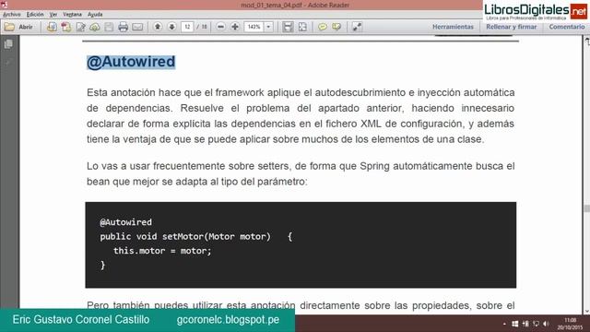Zoom in with the plus button
590x332 pixels.
click(235, 27)
